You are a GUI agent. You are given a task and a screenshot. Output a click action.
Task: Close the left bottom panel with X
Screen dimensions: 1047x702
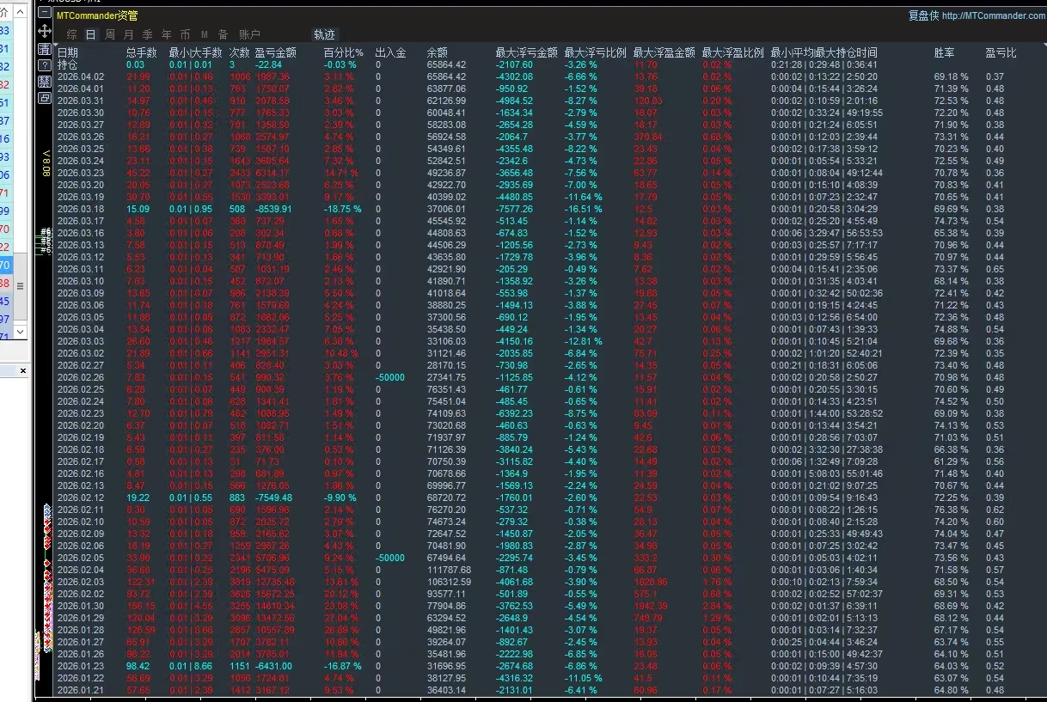(23, 371)
